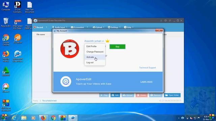This screenshot has height=121, width=216.
Task: Click the feedback message icon in recorder title bar
Action: click(165, 21)
